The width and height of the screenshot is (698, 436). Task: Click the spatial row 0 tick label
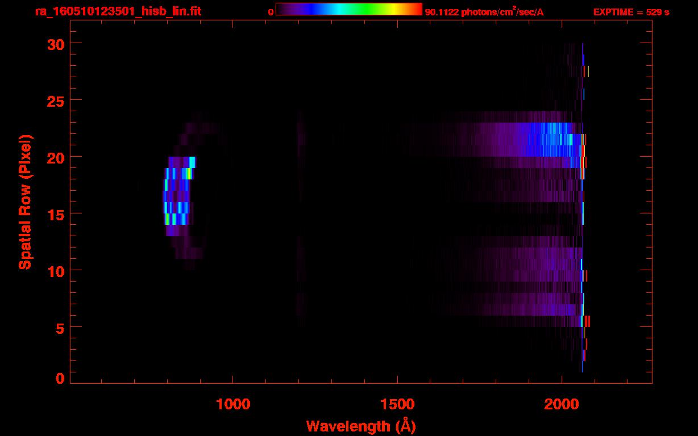[x=60, y=378]
